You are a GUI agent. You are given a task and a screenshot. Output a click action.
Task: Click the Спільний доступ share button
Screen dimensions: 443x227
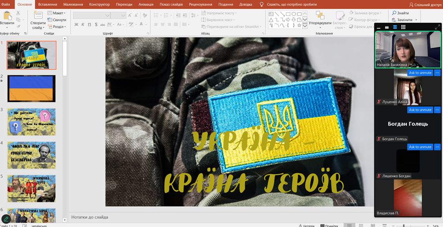(x=425, y=4)
